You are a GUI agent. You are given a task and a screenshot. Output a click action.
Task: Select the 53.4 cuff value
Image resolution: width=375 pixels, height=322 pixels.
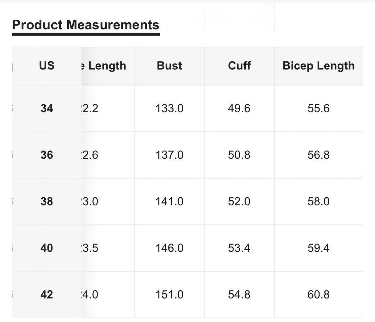click(x=239, y=248)
